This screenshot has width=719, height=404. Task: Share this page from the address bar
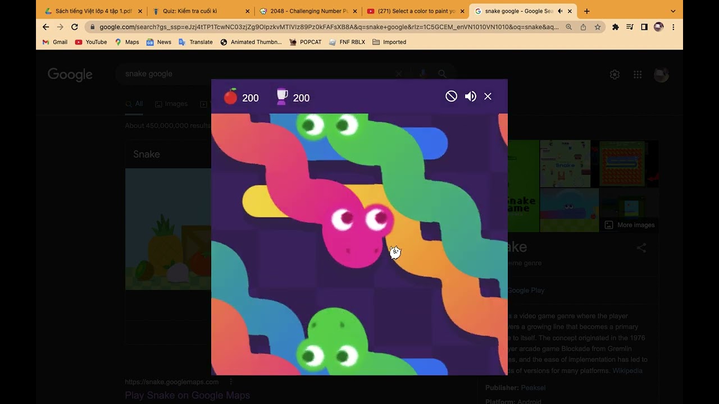(x=583, y=27)
